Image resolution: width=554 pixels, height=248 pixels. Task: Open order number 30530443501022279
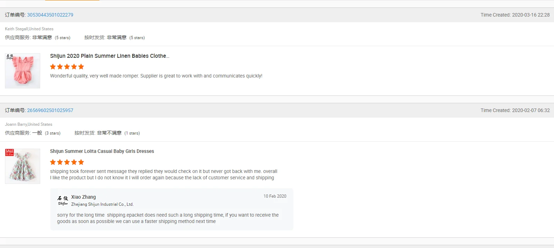(50, 15)
